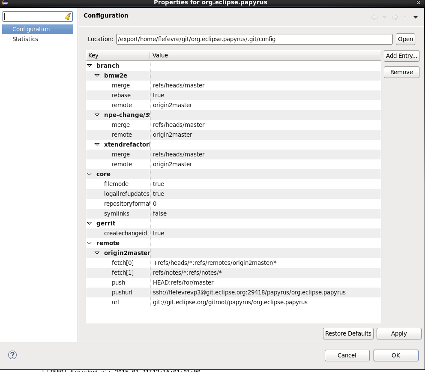Close the Properties dialog window
The image size is (425, 372).
tap(419, 3)
